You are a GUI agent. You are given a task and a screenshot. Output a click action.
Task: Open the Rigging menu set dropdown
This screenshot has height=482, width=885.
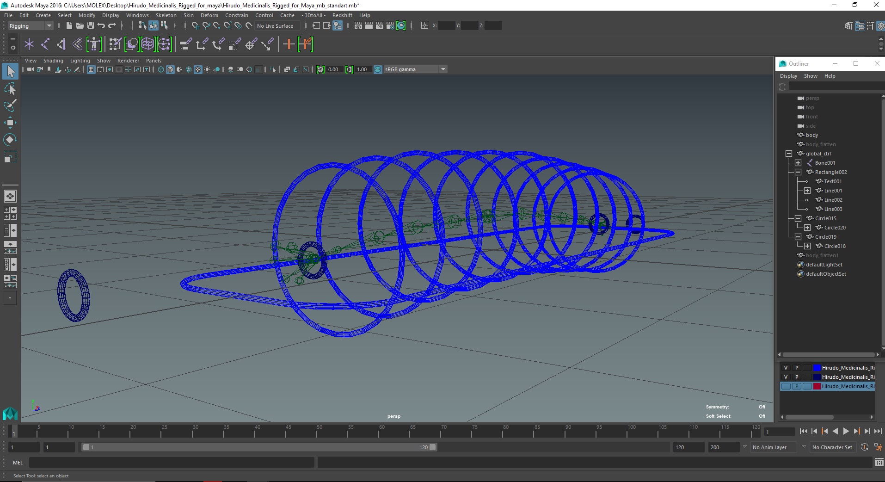pyautogui.click(x=30, y=26)
